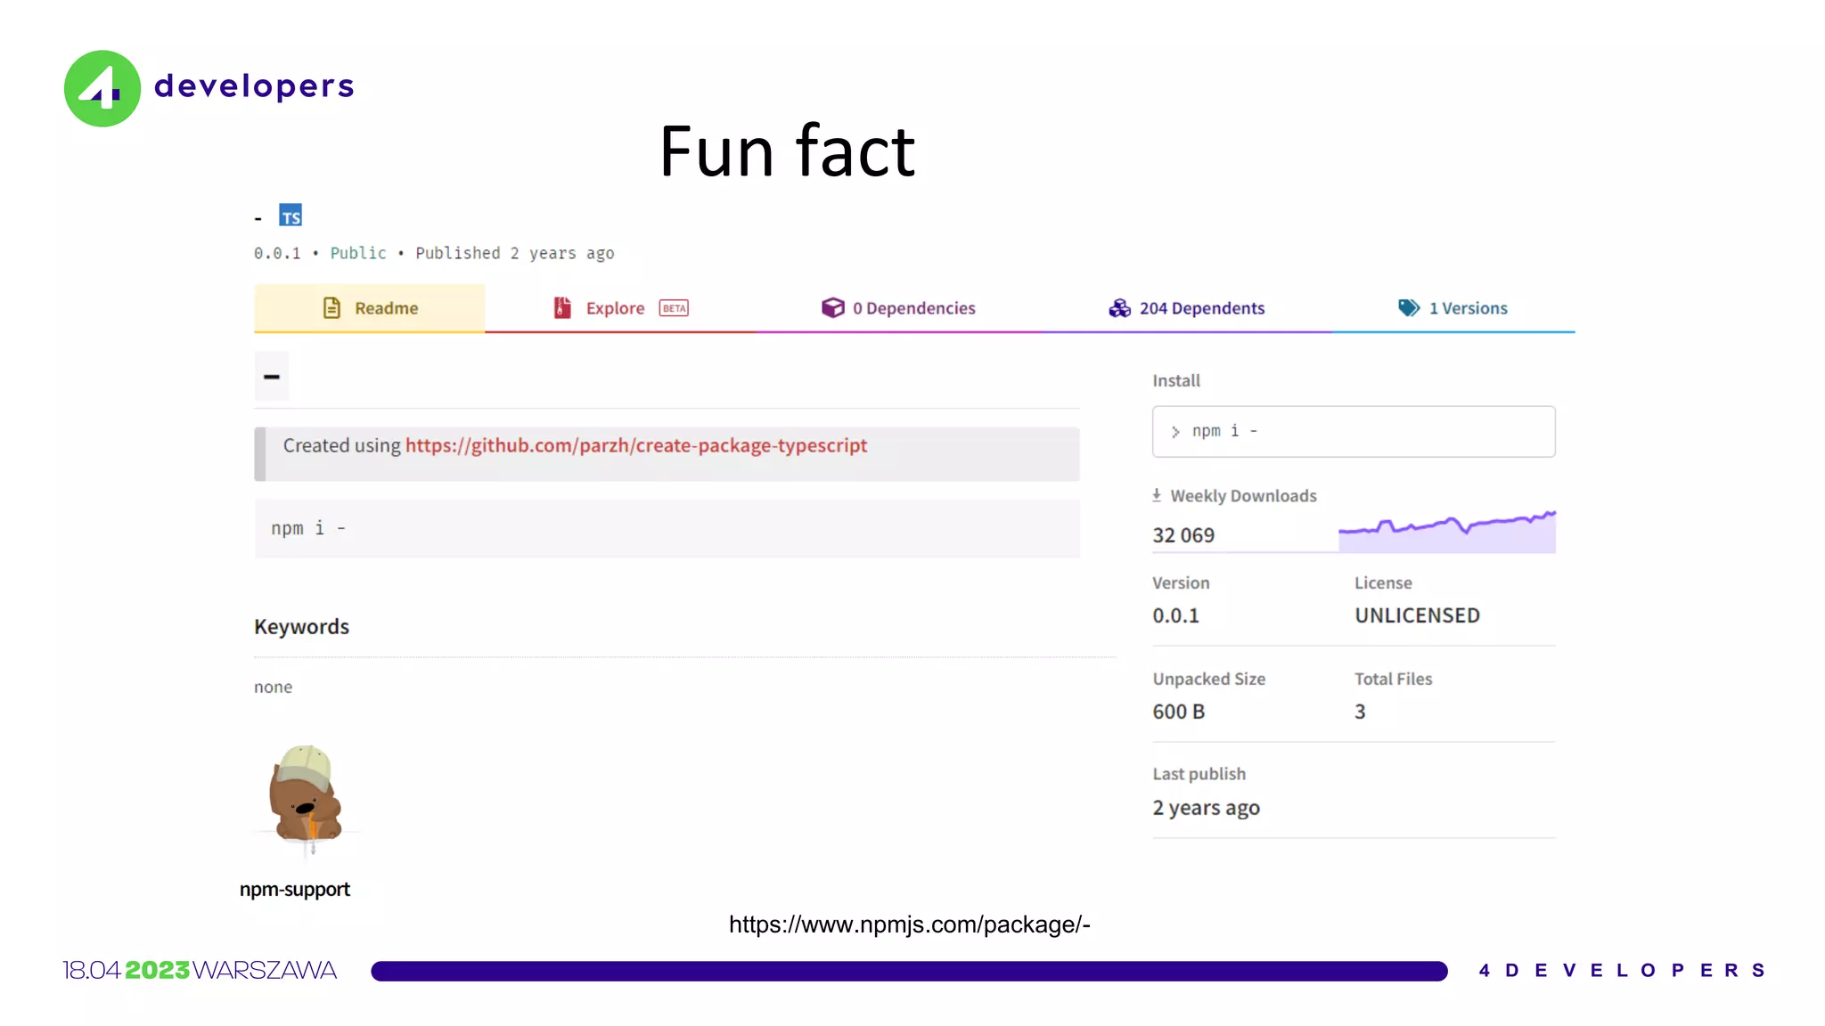Click the UNLICENSED license value
Viewport: 1825px width, 1026px height.
click(x=1417, y=615)
